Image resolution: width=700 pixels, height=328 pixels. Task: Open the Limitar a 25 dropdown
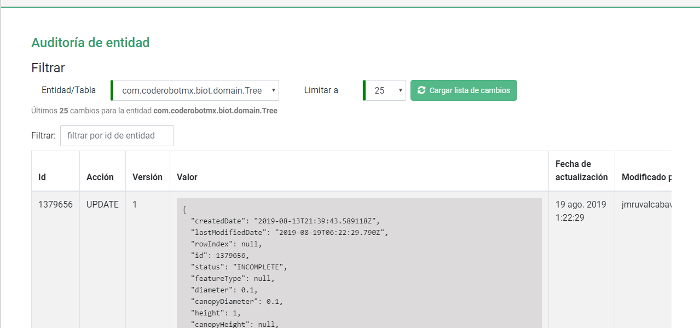[x=384, y=90]
